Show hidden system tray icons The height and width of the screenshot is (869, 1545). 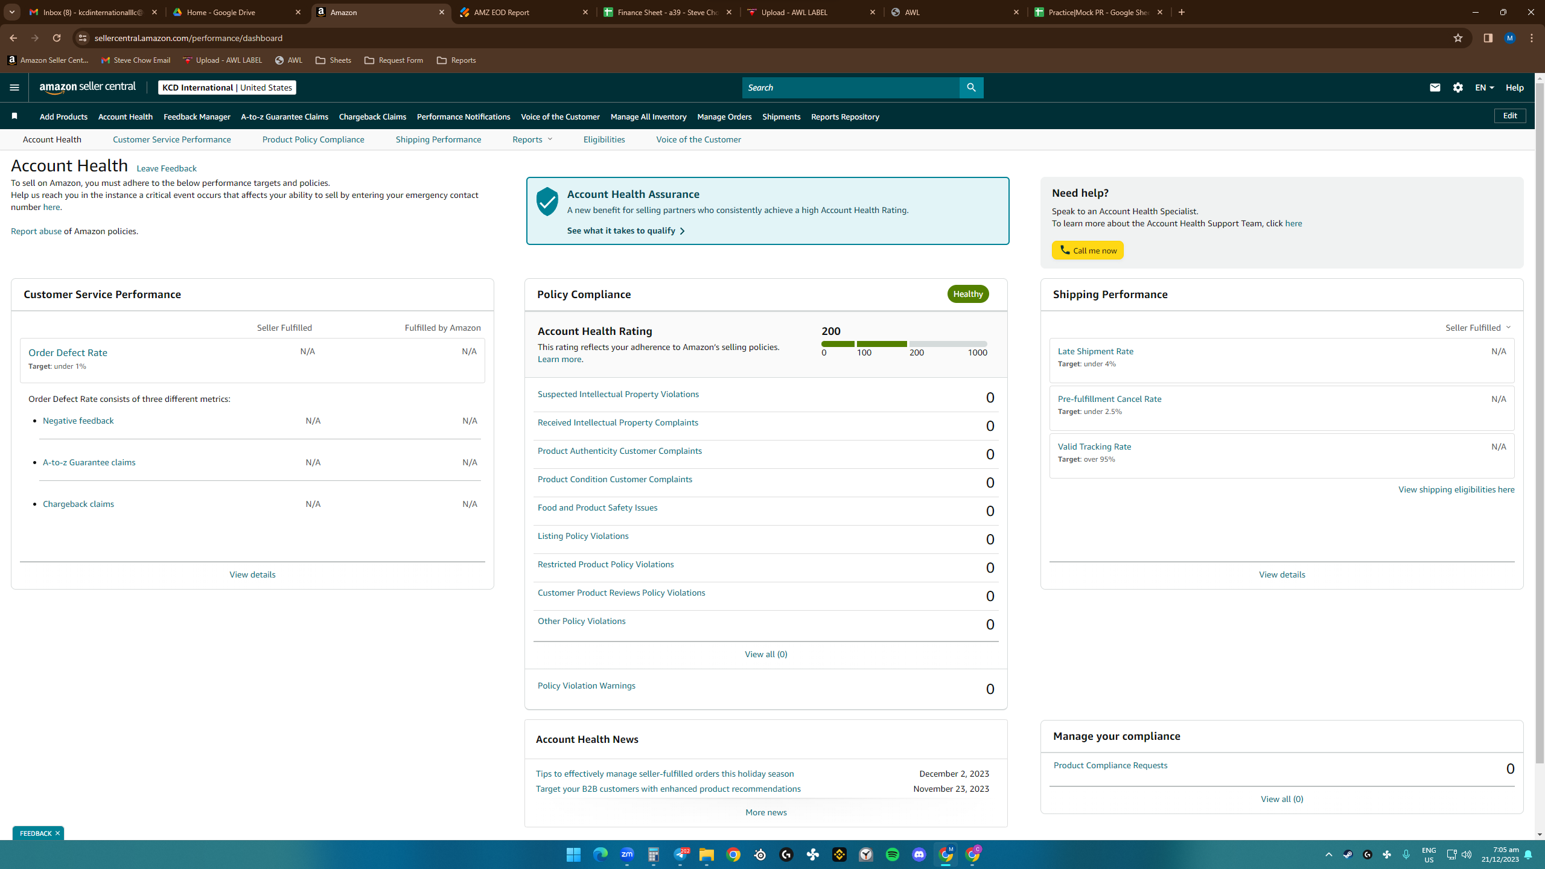click(1328, 855)
